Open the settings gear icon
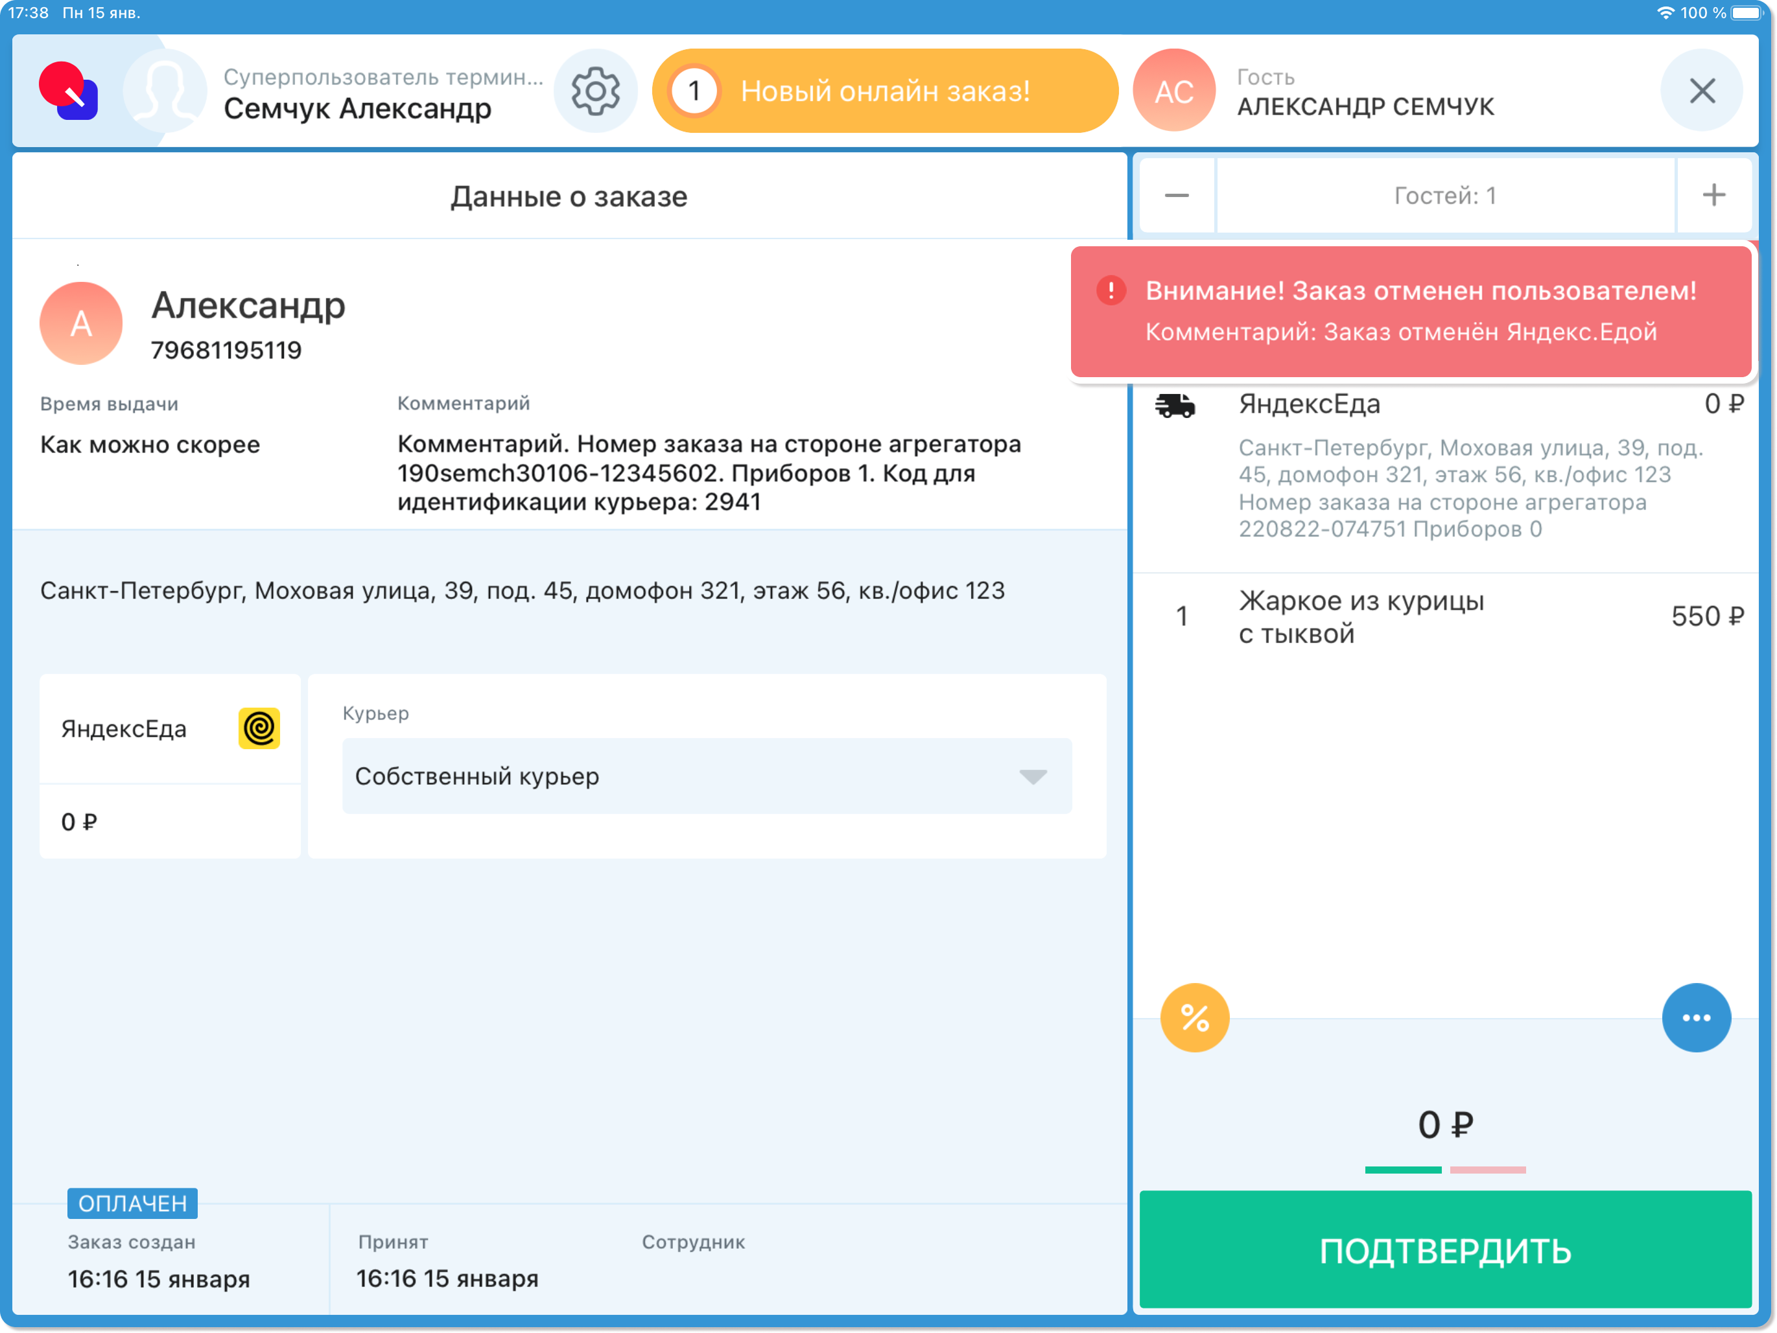1777x1333 pixels. (x=595, y=91)
